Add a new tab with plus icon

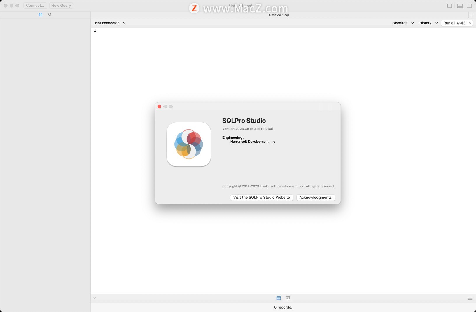pos(472,15)
